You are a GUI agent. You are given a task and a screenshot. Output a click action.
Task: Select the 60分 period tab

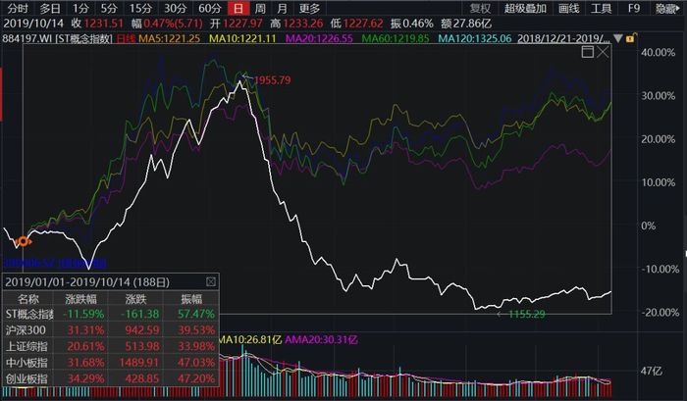[210, 8]
